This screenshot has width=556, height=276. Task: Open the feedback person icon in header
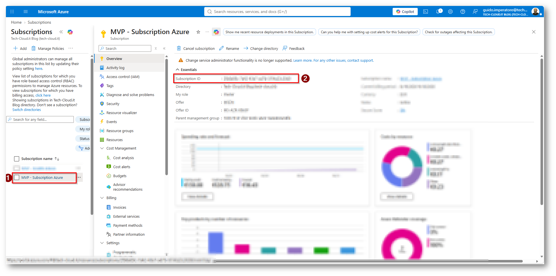pyautogui.click(x=475, y=12)
